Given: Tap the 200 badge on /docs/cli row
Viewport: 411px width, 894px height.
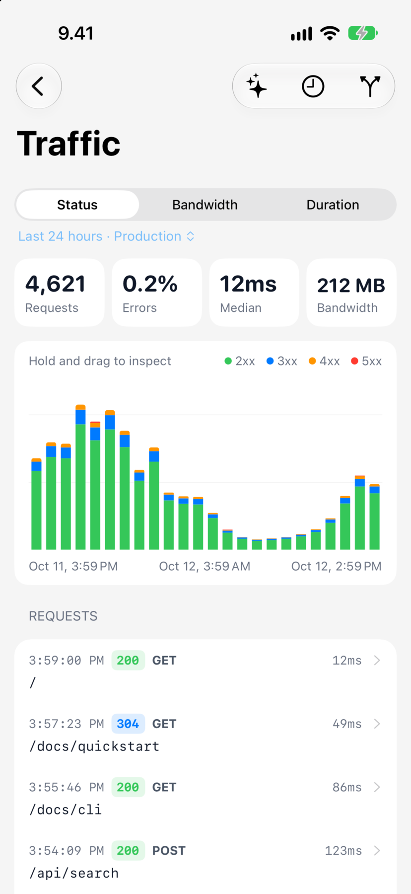Looking at the screenshot, I should tap(128, 788).
